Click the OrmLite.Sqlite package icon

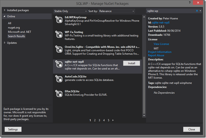[59, 49]
